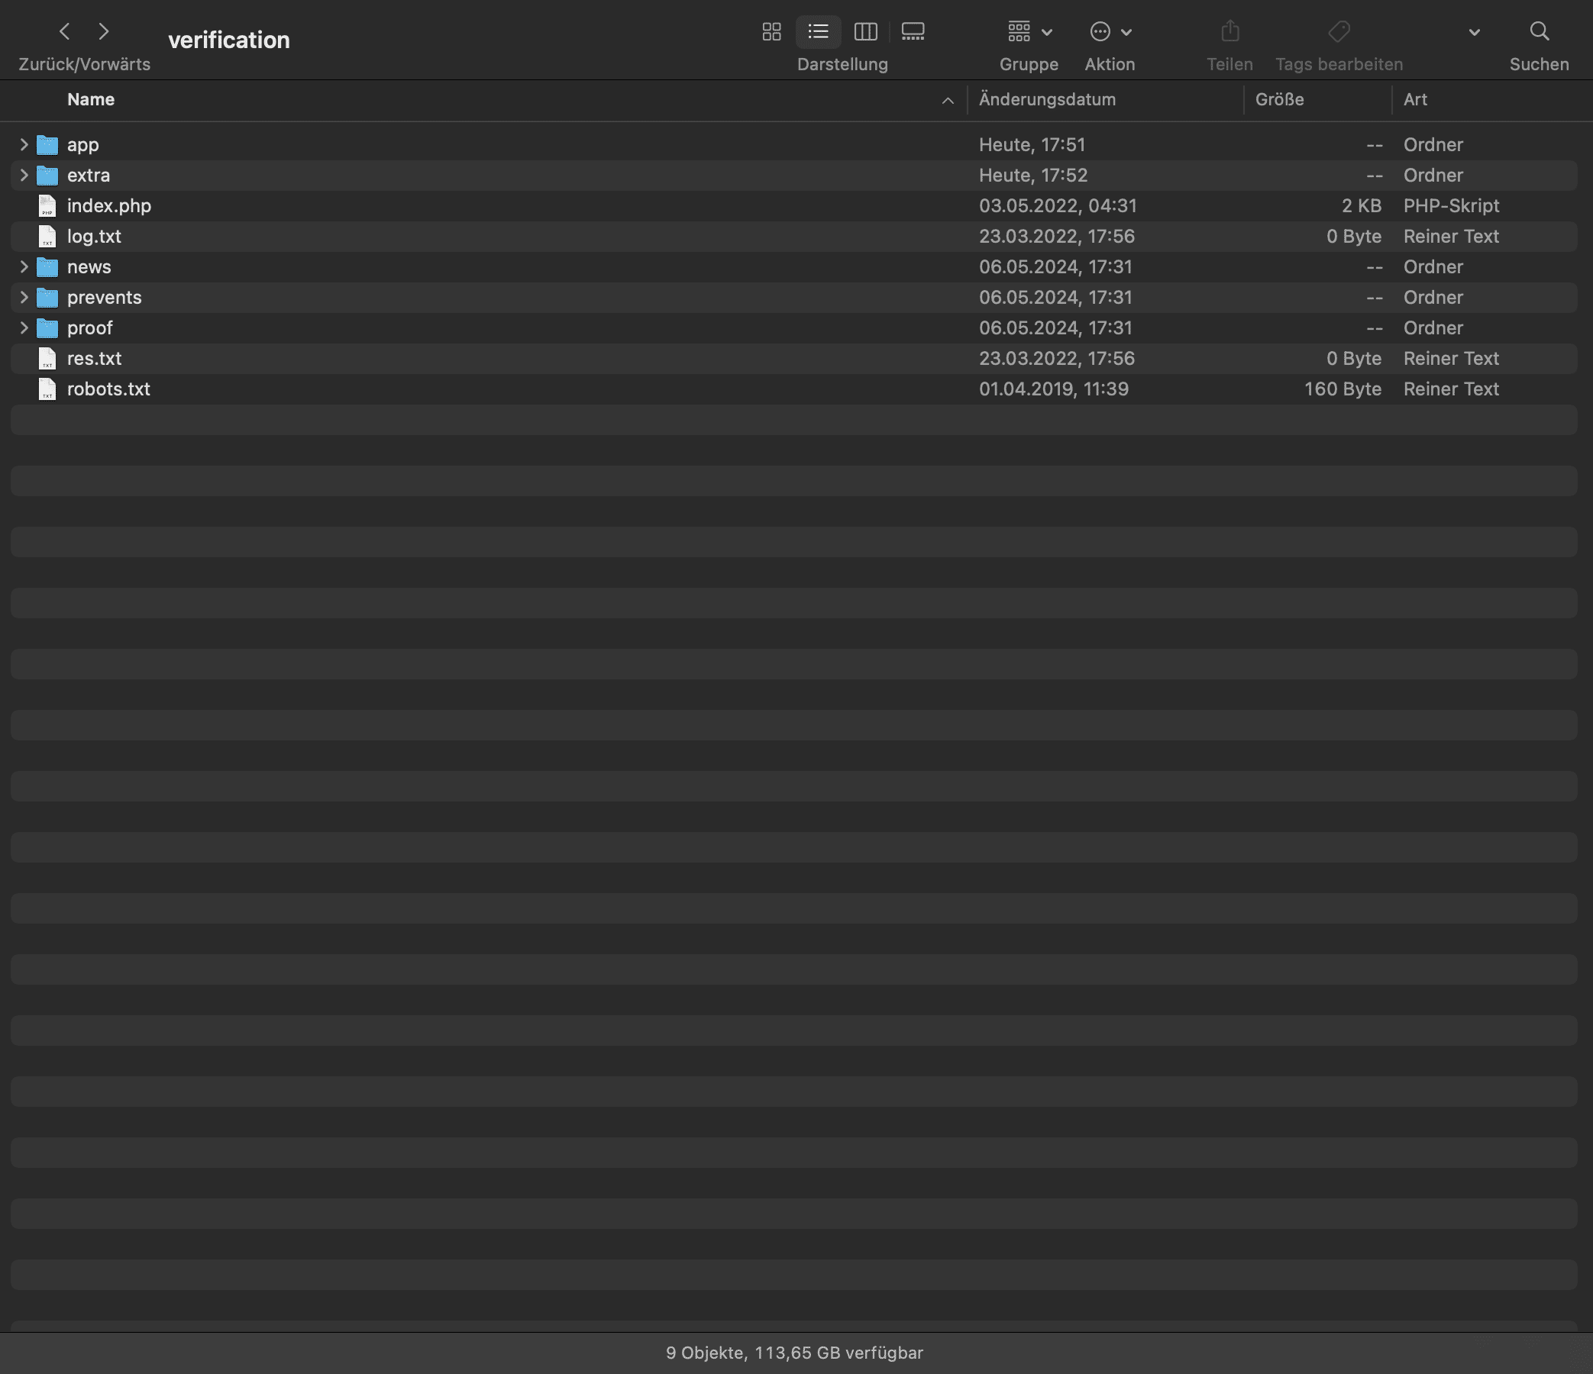Select the app folder icon
This screenshot has height=1374, width=1593.
click(x=47, y=144)
